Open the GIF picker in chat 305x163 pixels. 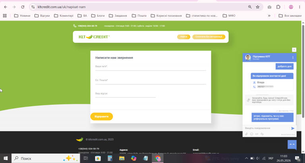click(257, 134)
